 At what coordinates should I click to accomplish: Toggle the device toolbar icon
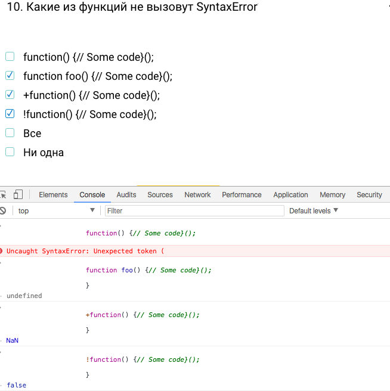[x=18, y=194]
